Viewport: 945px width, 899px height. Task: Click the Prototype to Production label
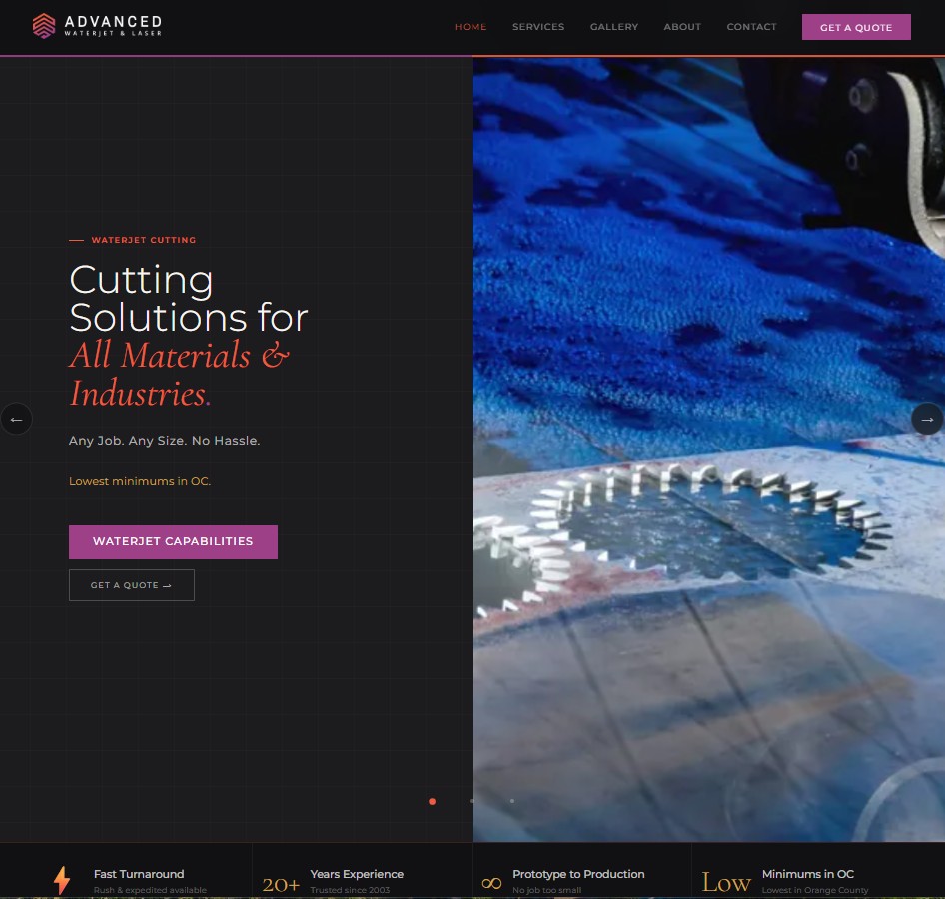[578, 874]
